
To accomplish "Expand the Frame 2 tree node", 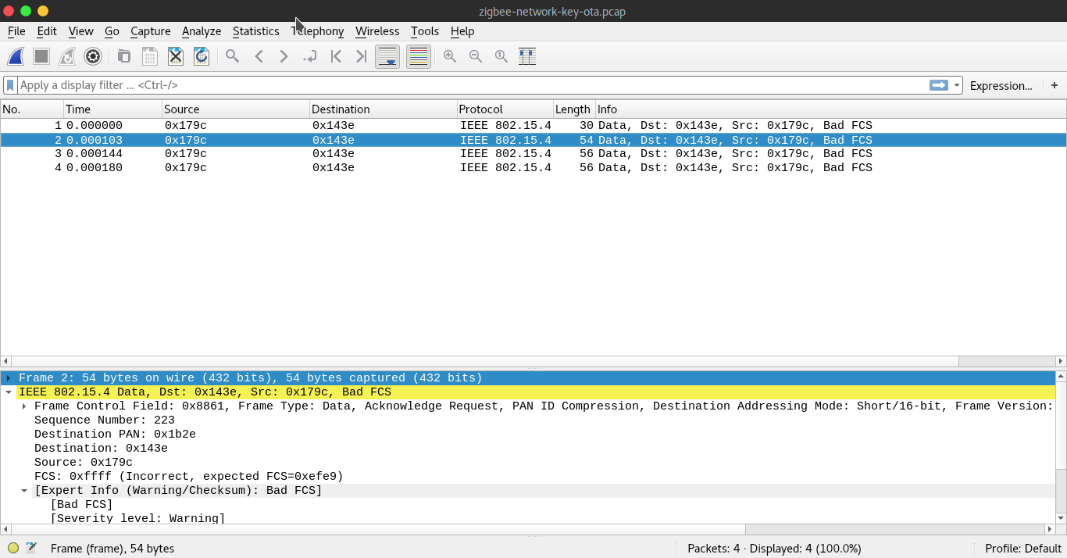I will pos(9,378).
